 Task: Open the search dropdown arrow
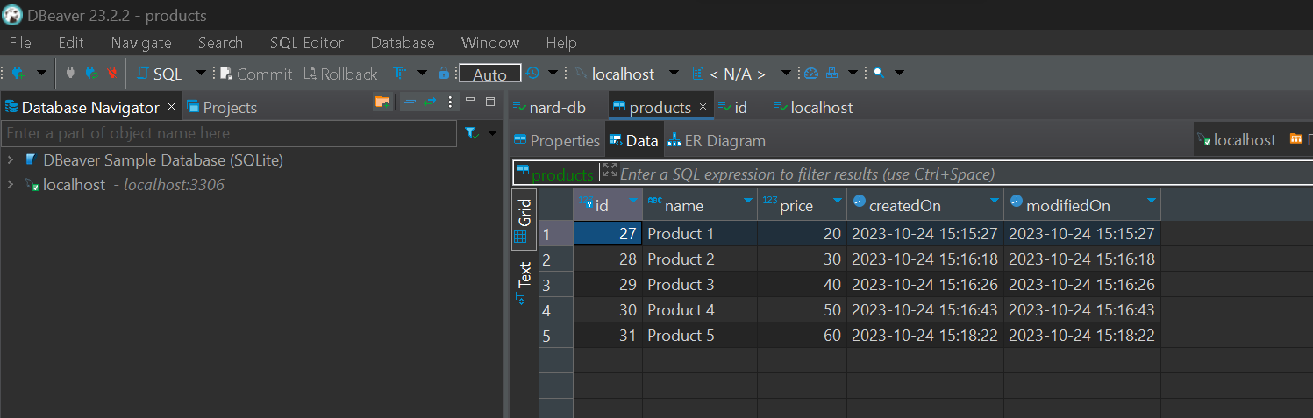pos(899,74)
